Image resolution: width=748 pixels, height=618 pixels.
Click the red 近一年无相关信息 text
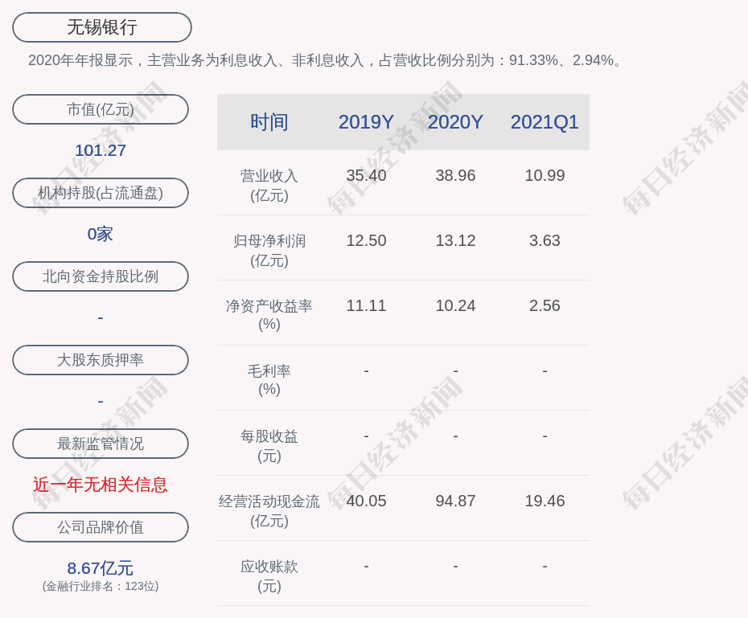tap(101, 485)
